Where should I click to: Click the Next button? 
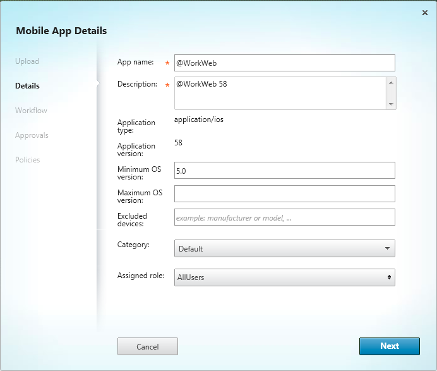tap(389, 346)
